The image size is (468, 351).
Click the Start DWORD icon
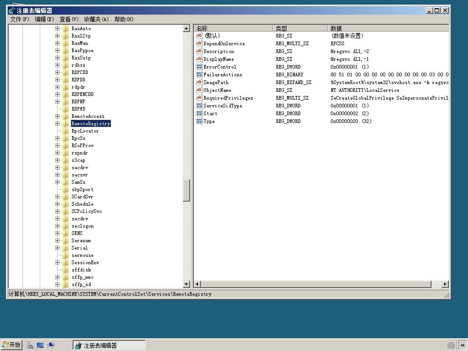pyautogui.click(x=199, y=113)
